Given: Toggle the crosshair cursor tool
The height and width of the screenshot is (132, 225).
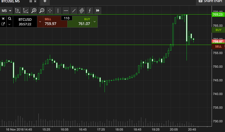Looking at the screenshot, I should click(50, 11).
